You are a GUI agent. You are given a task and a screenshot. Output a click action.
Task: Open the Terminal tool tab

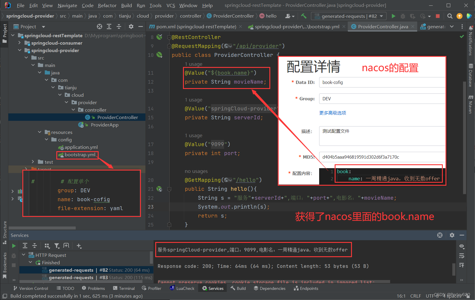coord(124,288)
